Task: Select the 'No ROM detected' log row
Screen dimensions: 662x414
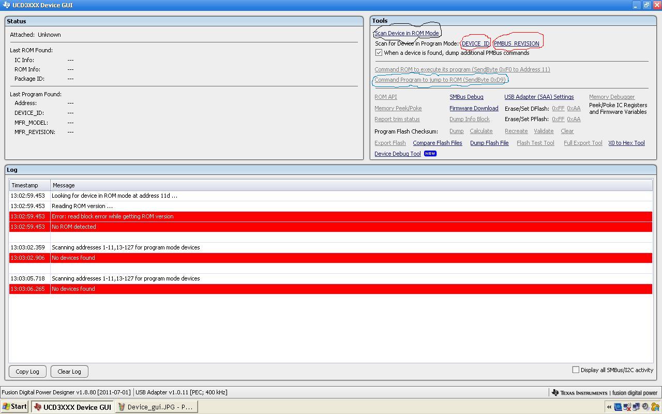Action: tap(330, 227)
